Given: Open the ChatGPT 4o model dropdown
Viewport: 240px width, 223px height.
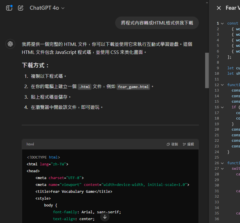Looking at the screenshot, I should pyautogui.click(x=47, y=8).
